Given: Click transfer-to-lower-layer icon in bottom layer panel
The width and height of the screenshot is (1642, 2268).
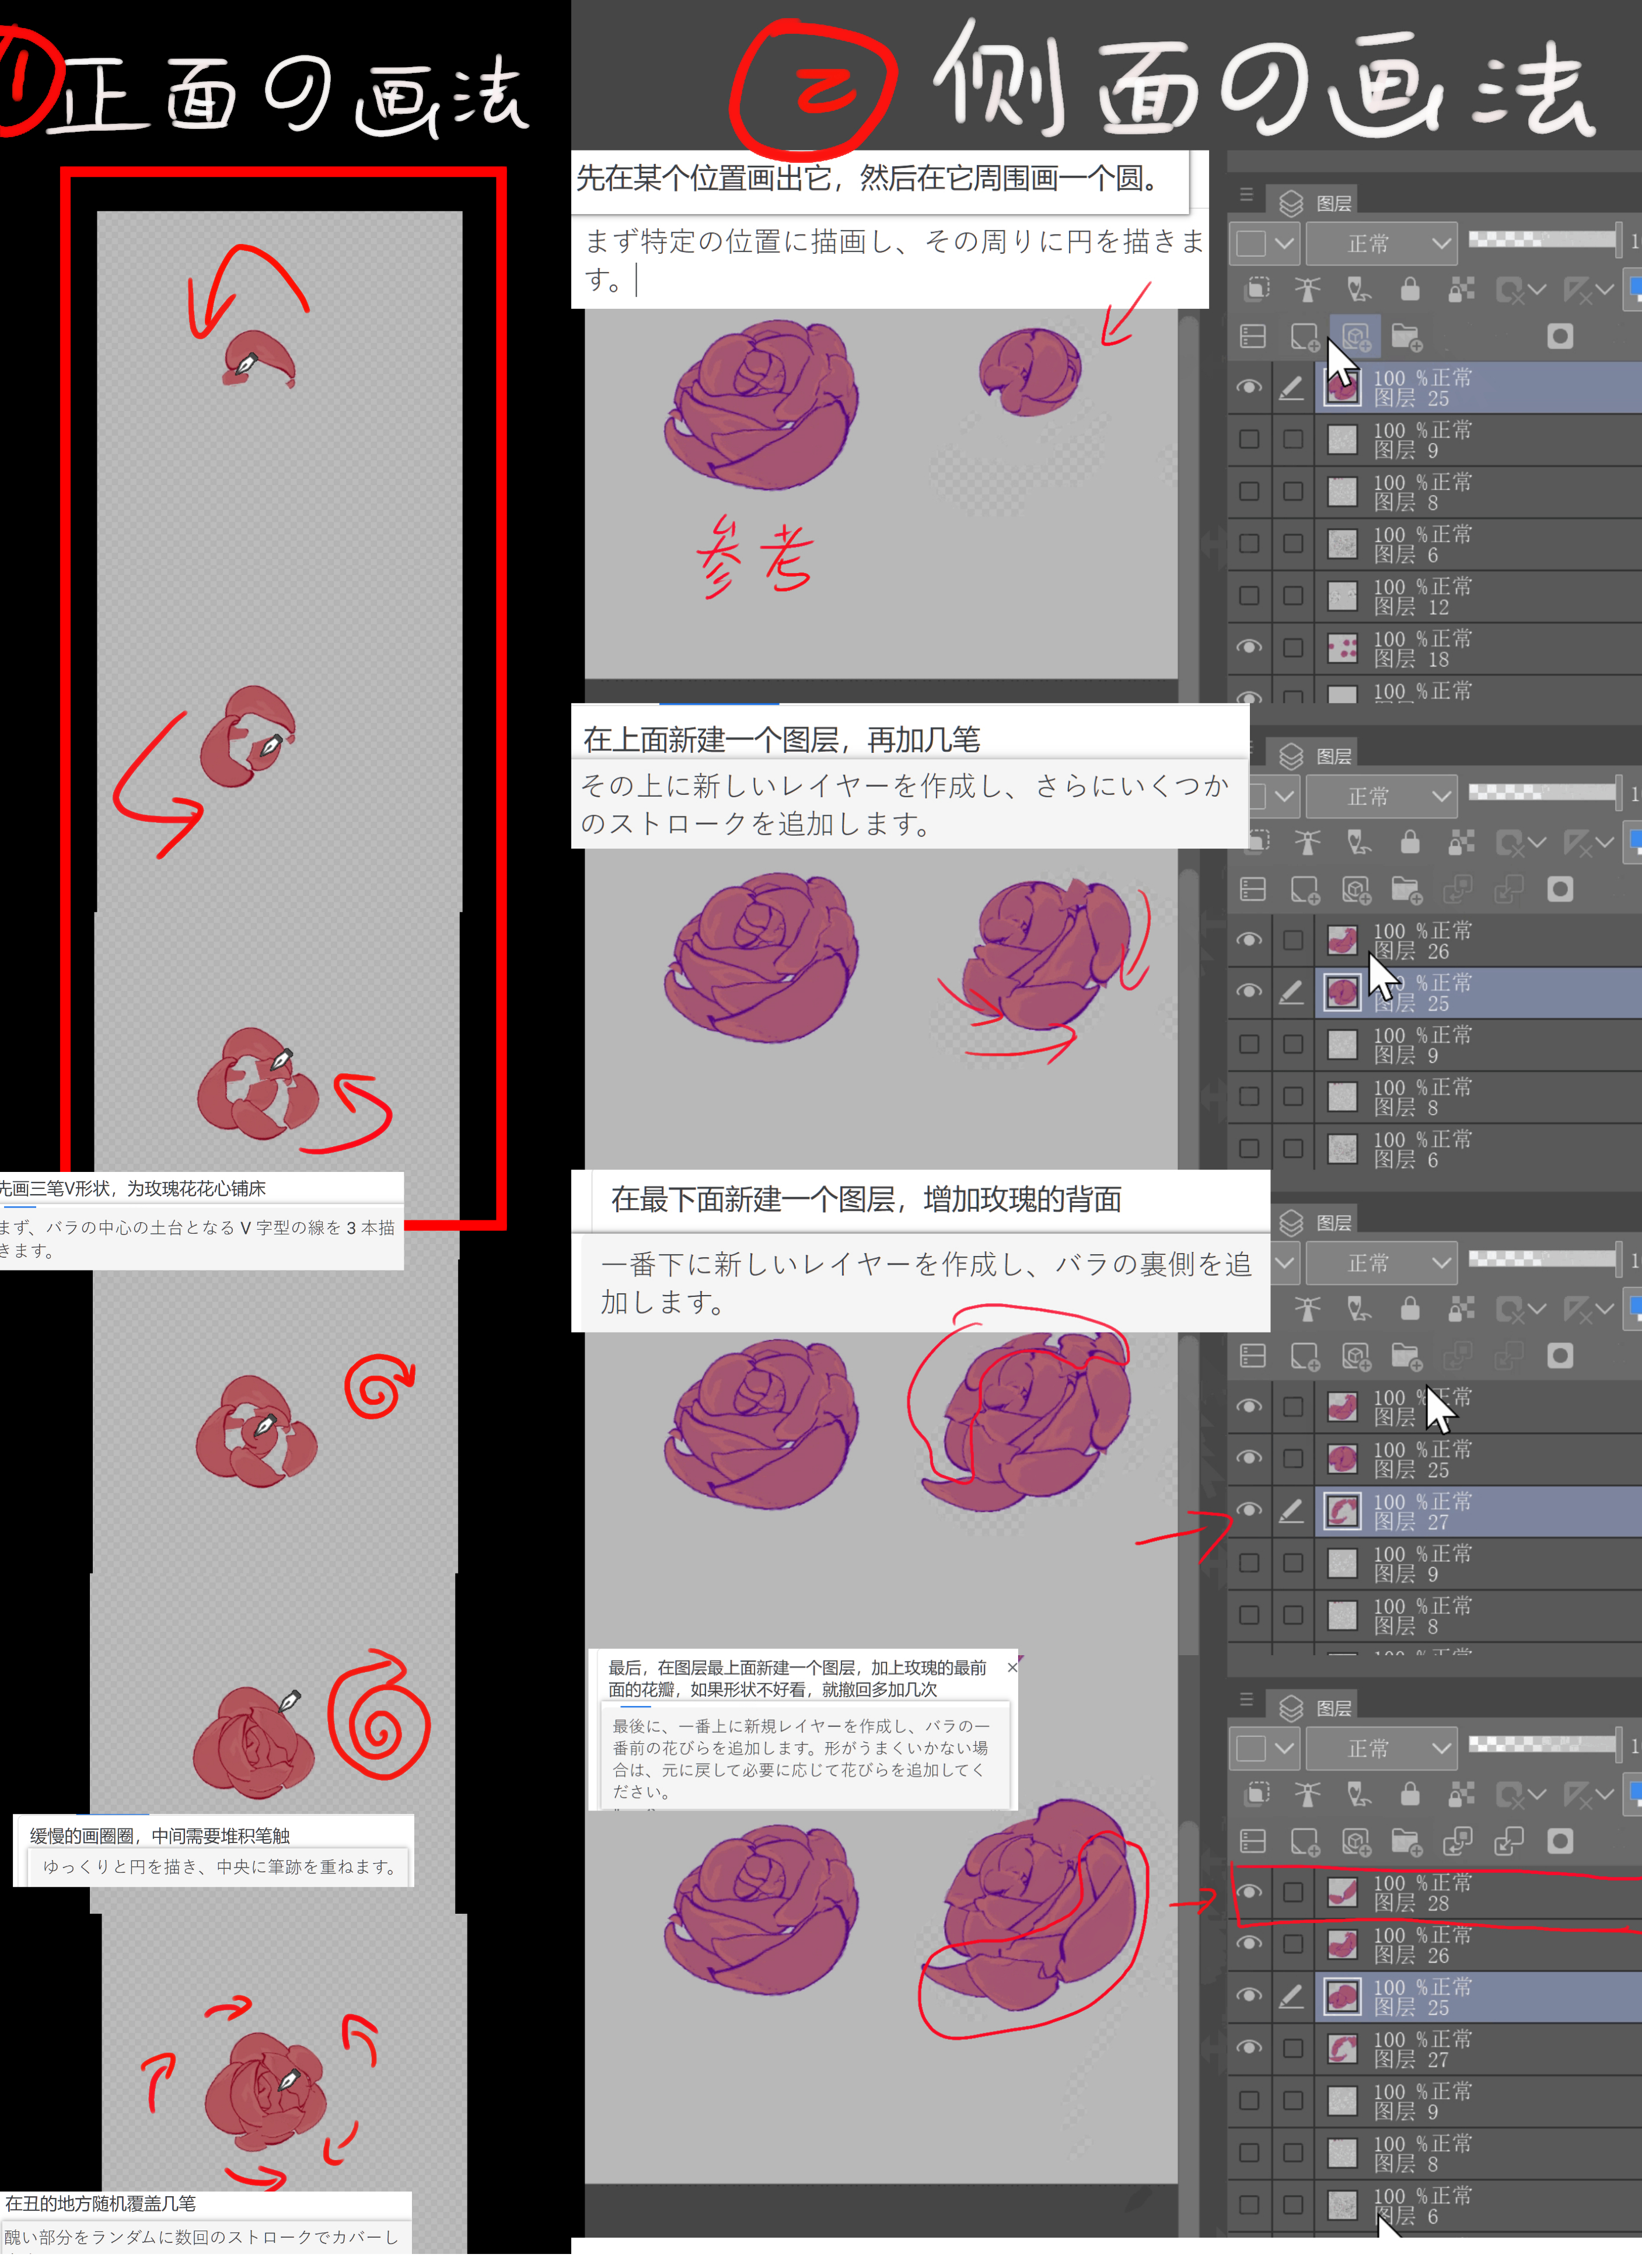Looking at the screenshot, I should click(1457, 1841).
